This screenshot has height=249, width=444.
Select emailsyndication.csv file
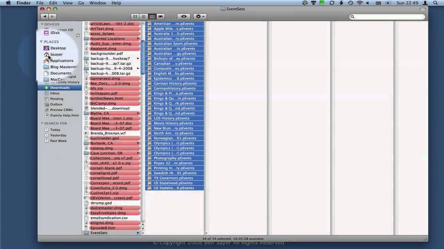pyautogui.click(x=112, y=218)
